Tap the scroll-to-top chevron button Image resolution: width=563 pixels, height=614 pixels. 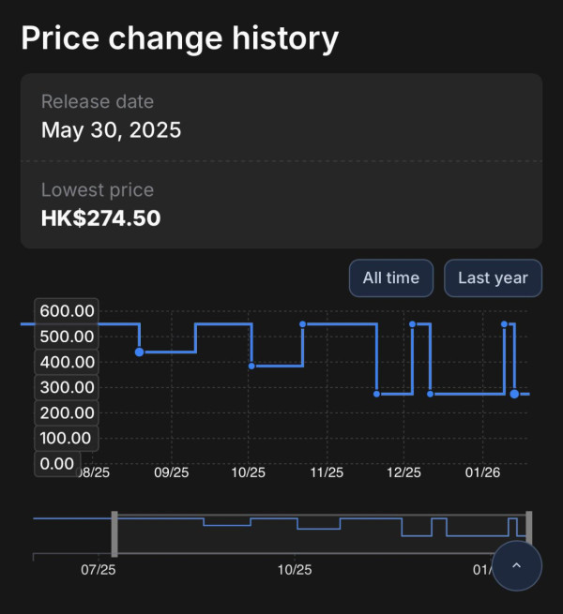[x=517, y=565]
